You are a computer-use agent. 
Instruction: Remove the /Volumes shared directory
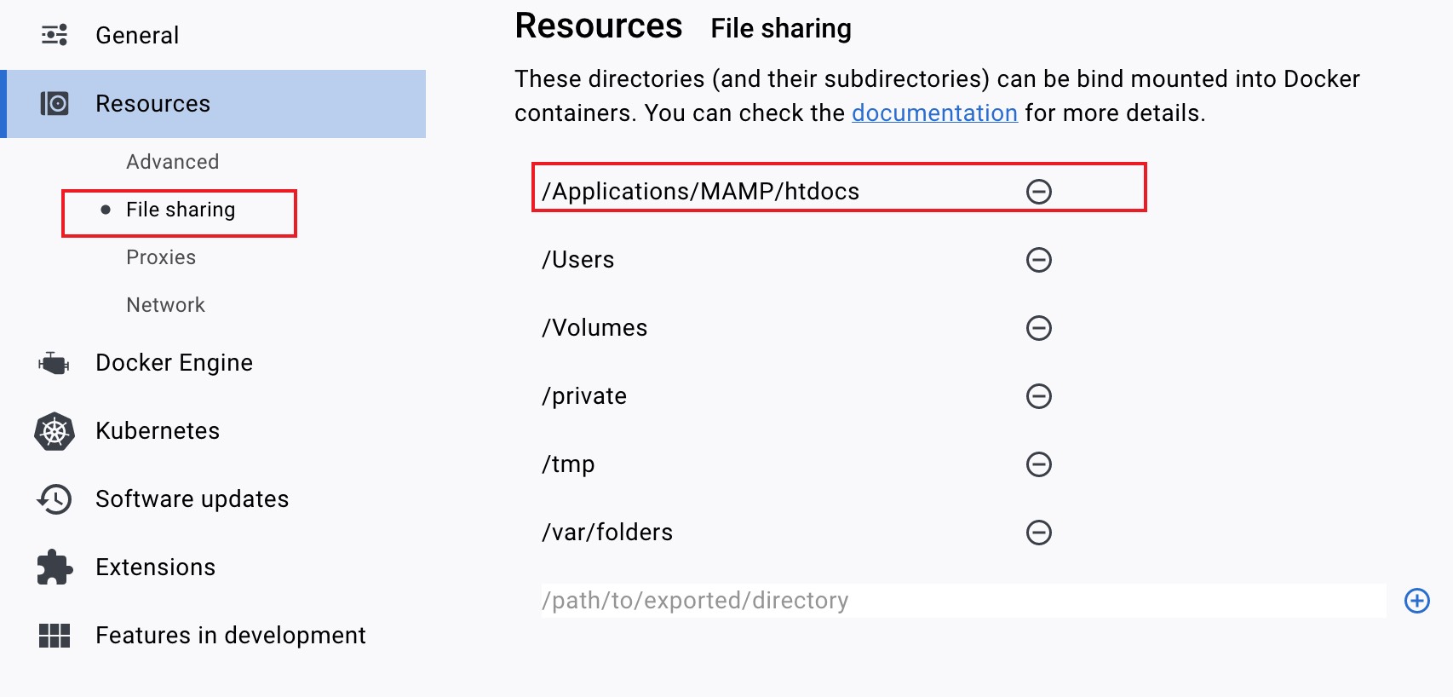pos(1038,328)
